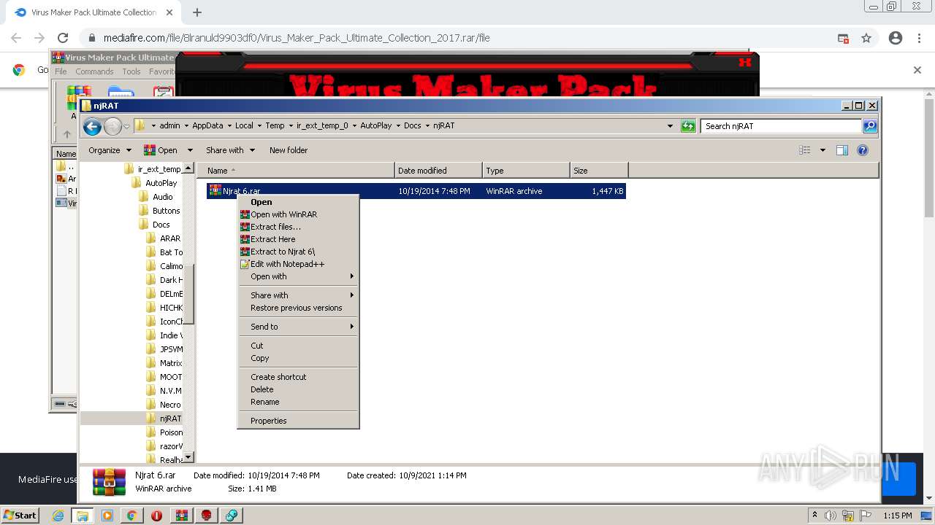Viewport: 935px width, 525px height.
Task: Choose Extract to Njrat 6\
Action: click(x=299, y=252)
